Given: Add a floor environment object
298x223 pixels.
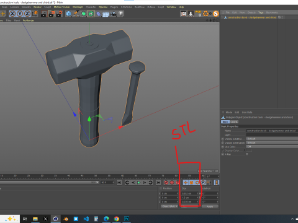Looking at the screenshot, I should (x=106, y=14).
